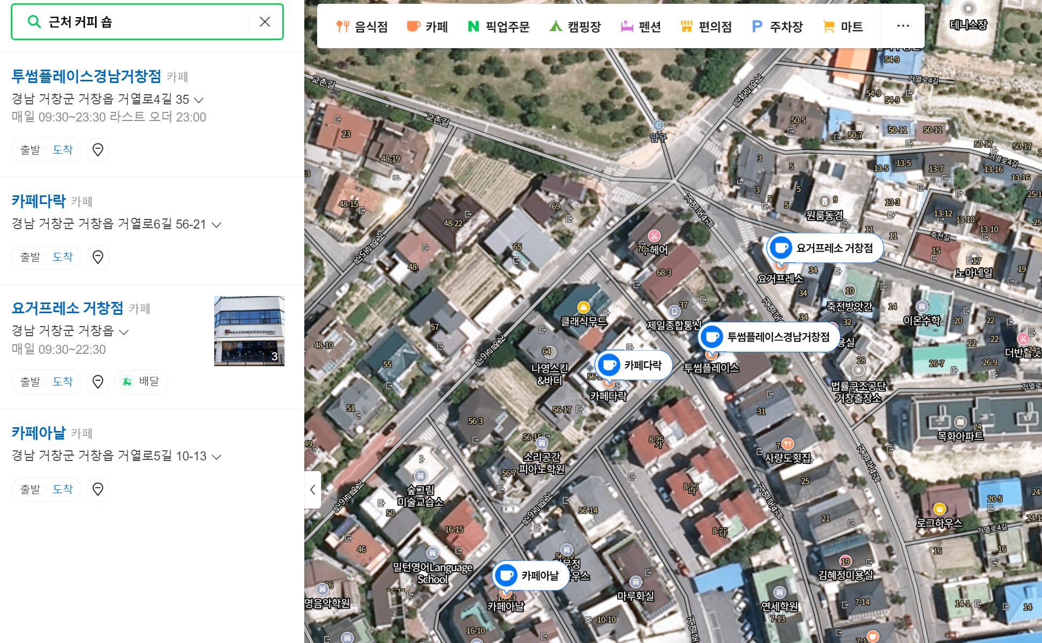Image resolution: width=1042 pixels, height=643 pixels.
Task: Click the 연세학원 map POI icon
Action: [780, 592]
